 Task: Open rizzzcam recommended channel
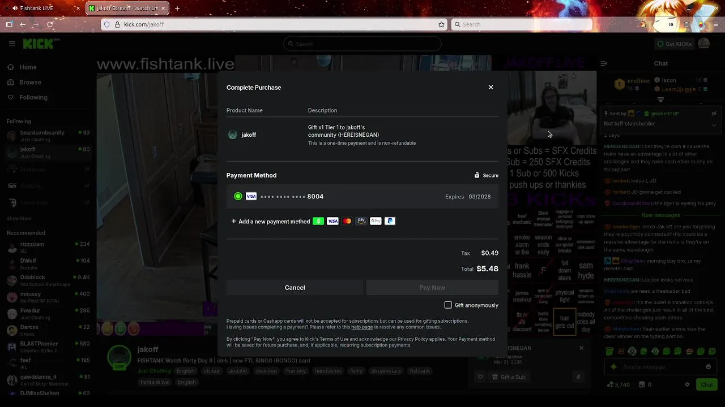click(x=48, y=247)
